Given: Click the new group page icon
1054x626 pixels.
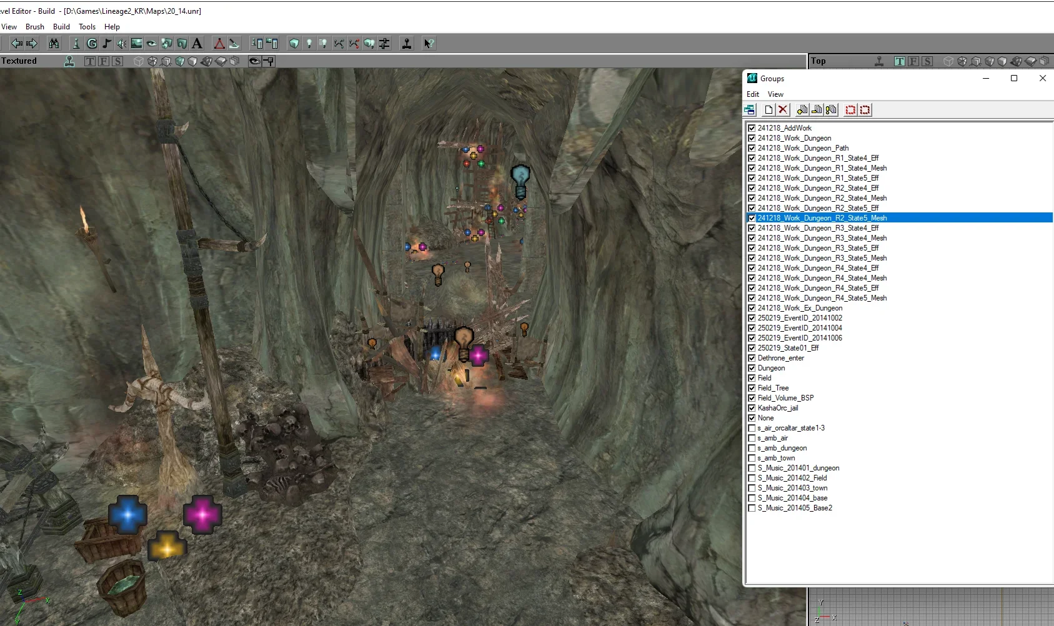Looking at the screenshot, I should click(x=768, y=110).
